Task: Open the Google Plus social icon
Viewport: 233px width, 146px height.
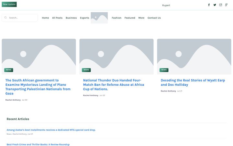Action: [x=226, y=5]
